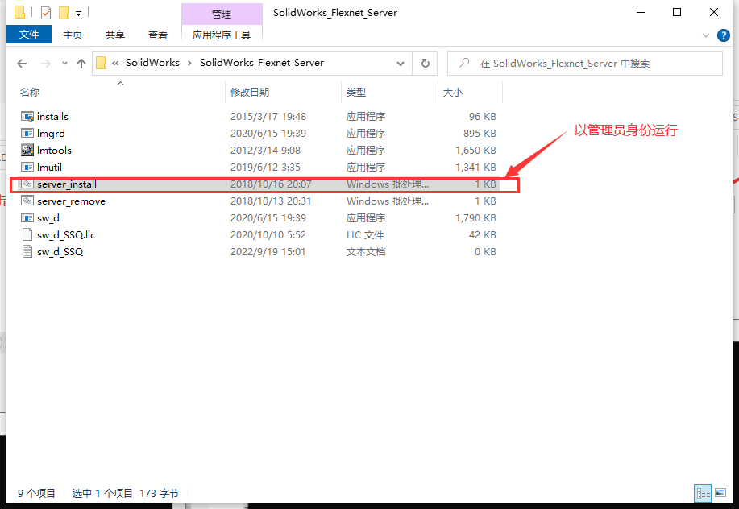The height and width of the screenshot is (509, 739).
Task: Click the sw_d_SSQ text document icon
Action: [x=27, y=252]
